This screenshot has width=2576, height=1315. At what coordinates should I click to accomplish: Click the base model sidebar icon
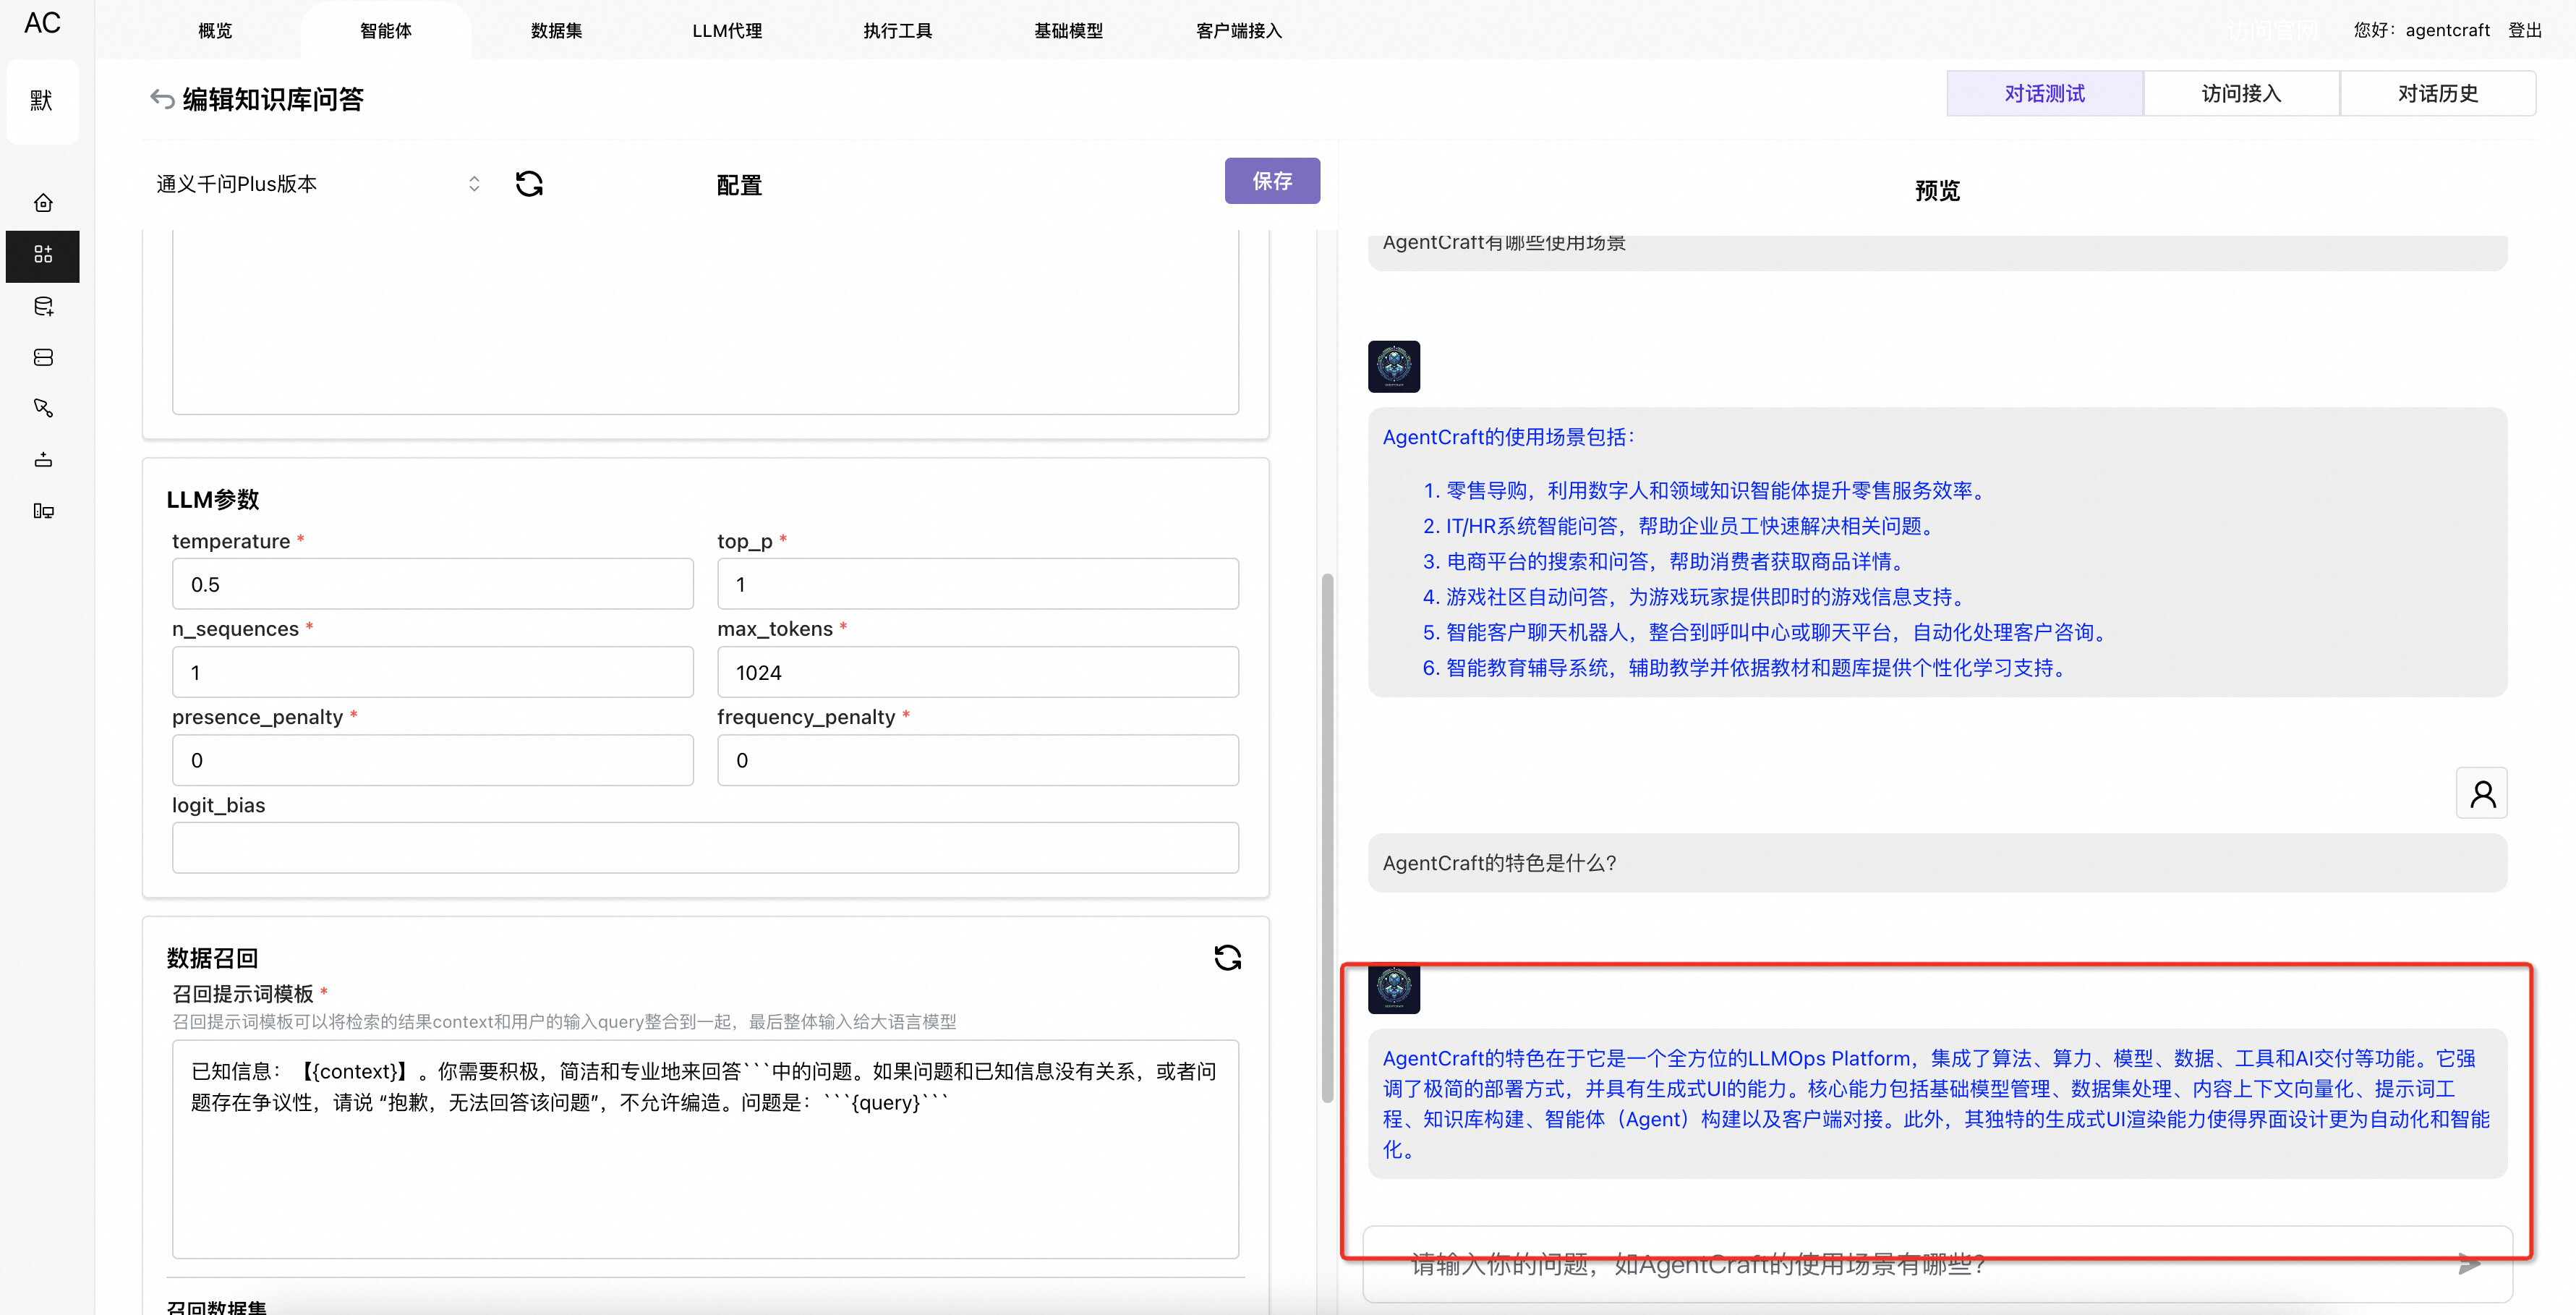(43, 460)
